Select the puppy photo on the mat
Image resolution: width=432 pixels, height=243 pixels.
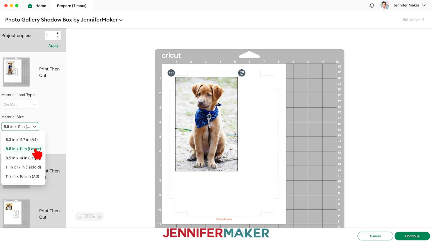pyautogui.click(x=207, y=124)
